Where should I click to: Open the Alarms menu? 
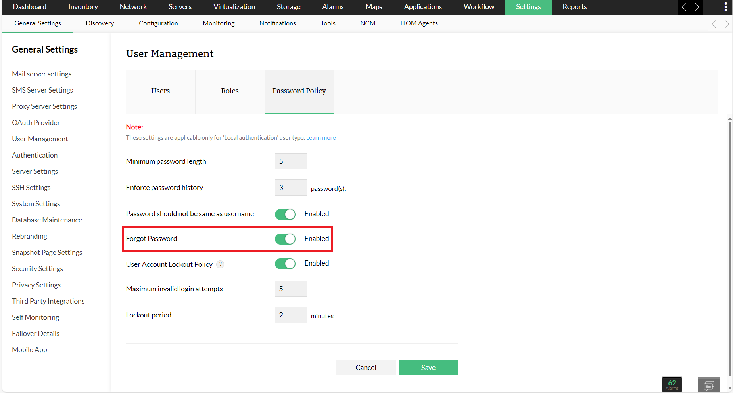[x=333, y=7]
